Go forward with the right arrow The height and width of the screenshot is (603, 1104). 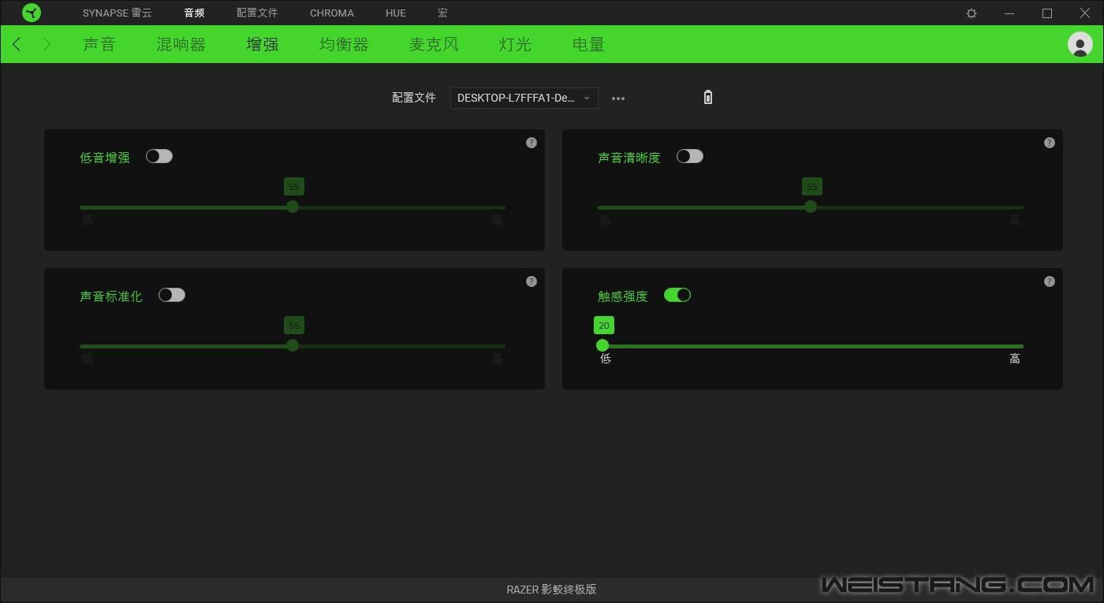pyautogui.click(x=47, y=44)
